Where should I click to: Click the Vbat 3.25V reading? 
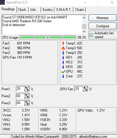[54, 125]
